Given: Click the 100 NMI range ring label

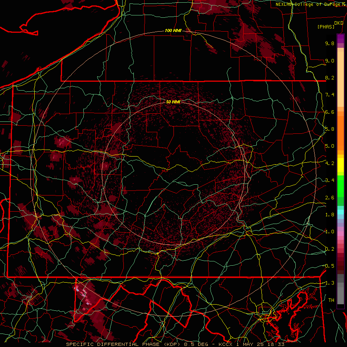Looking at the screenshot, I should click(x=173, y=30).
